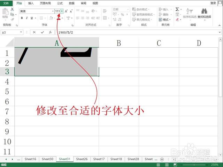Viewport: 223px width, 167px height.
Task: Click the Center alignment icon
Action: click(83, 18)
